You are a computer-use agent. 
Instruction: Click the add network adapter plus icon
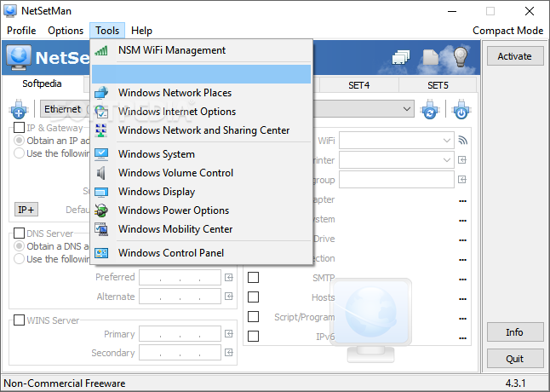[19, 109]
